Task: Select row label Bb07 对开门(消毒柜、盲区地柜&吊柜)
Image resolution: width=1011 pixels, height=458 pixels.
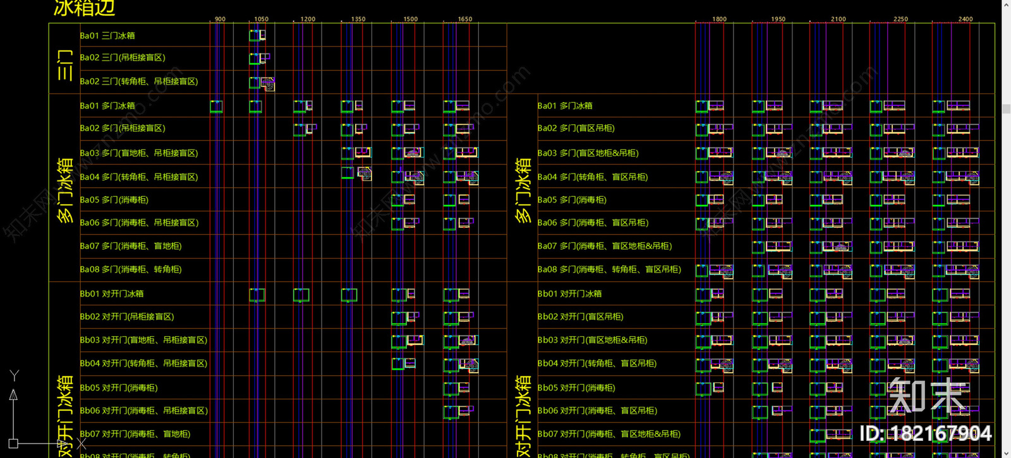Action: tap(609, 434)
